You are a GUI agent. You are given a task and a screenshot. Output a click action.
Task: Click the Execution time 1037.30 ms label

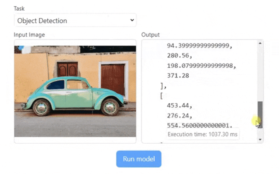click(x=203, y=134)
